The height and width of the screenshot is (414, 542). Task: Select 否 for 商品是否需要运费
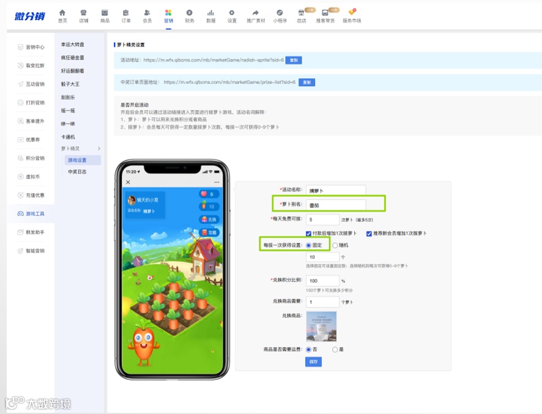coord(308,350)
